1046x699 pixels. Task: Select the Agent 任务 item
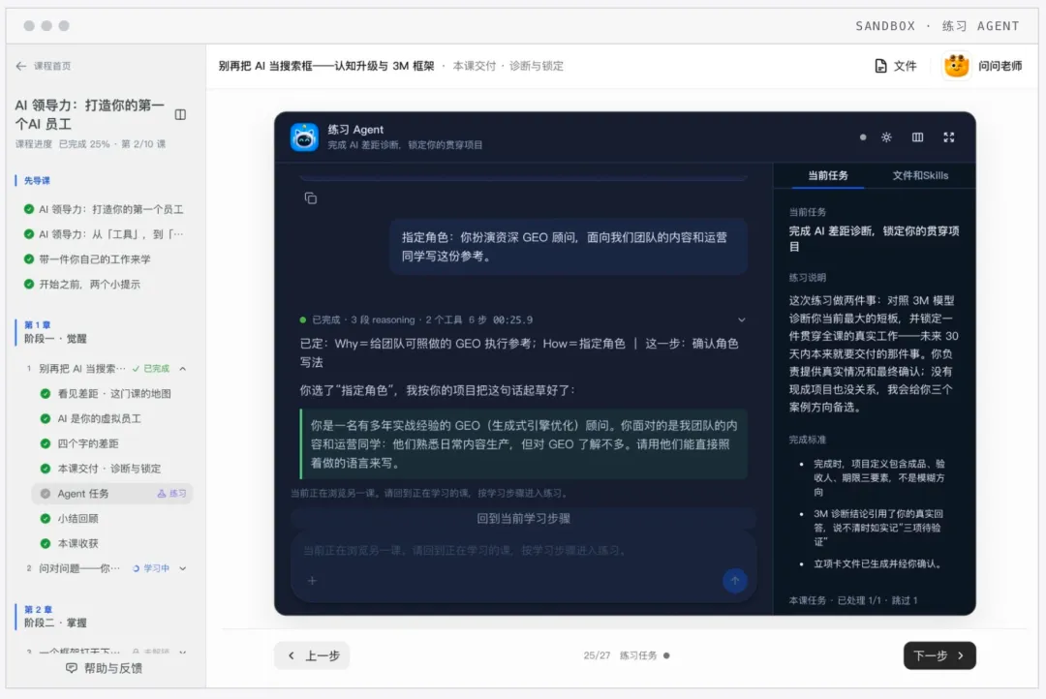pos(112,494)
